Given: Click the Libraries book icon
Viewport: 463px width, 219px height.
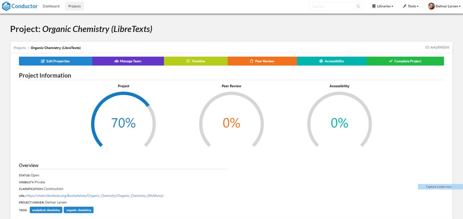Looking at the screenshot, I should tap(374, 6).
